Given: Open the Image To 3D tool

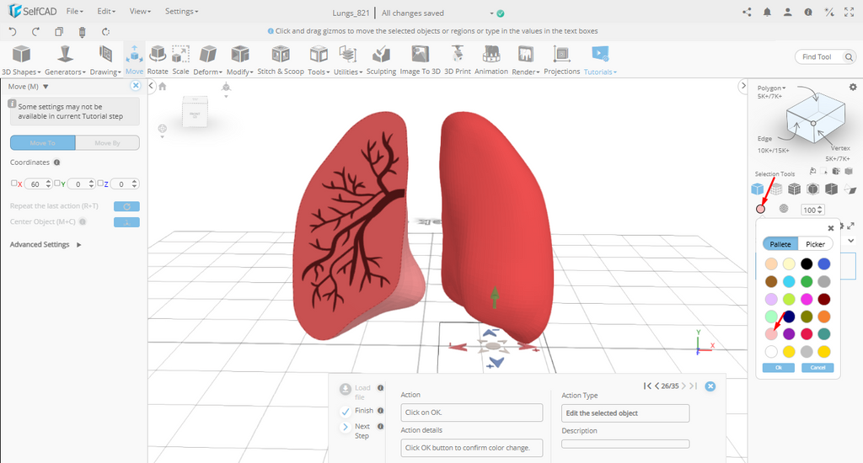Looking at the screenshot, I should (x=420, y=61).
